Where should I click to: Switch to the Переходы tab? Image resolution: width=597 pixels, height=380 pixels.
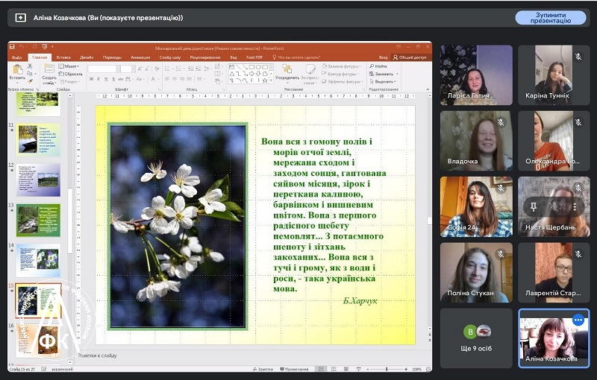tap(112, 57)
